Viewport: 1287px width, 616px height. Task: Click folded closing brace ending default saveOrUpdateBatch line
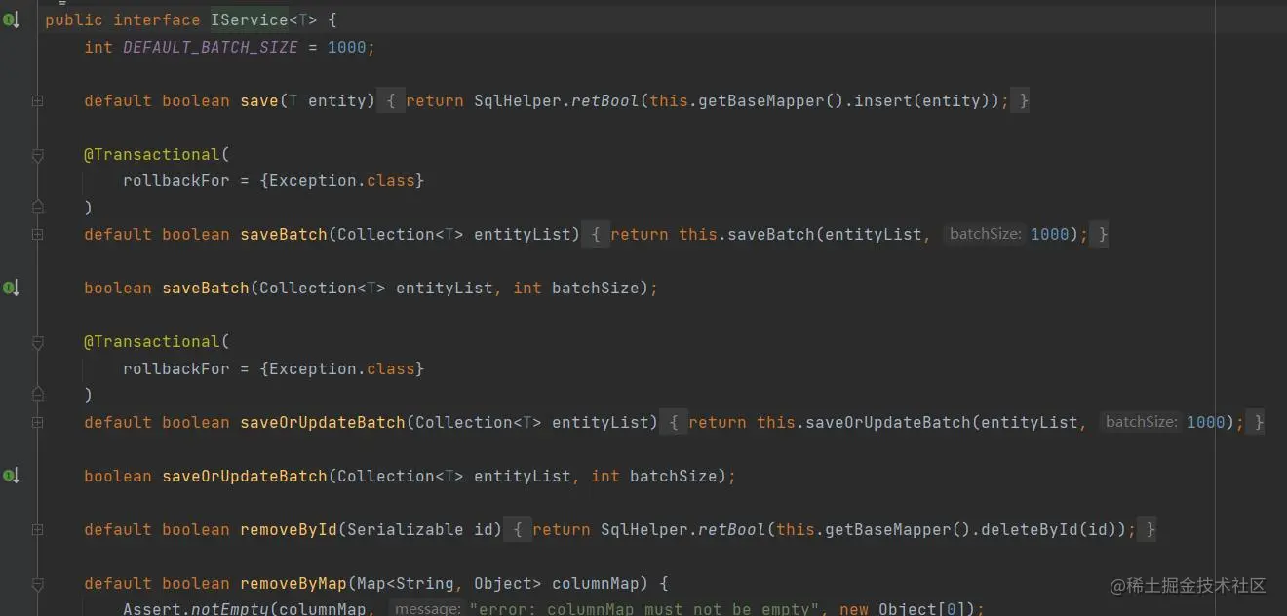(1257, 422)
